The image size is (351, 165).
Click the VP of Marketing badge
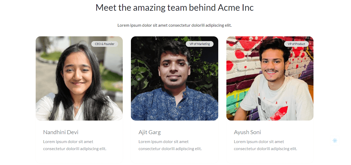click(200, 44)
